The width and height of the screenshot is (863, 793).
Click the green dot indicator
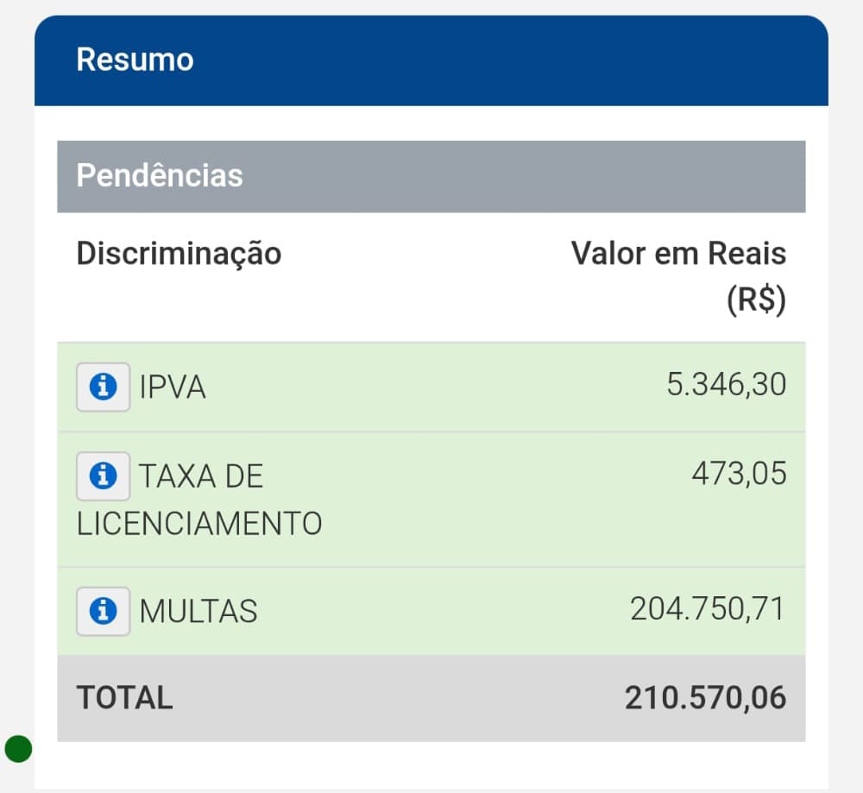tap(18, 748)
